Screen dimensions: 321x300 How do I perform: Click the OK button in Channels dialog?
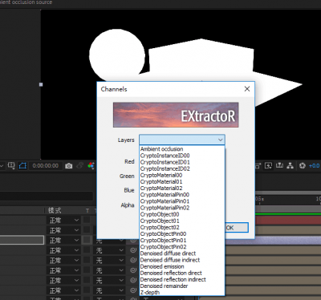coord(237,228)
